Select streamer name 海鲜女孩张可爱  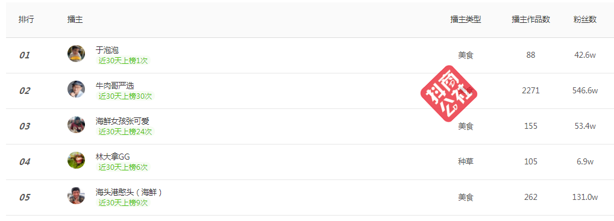point(122,121)
